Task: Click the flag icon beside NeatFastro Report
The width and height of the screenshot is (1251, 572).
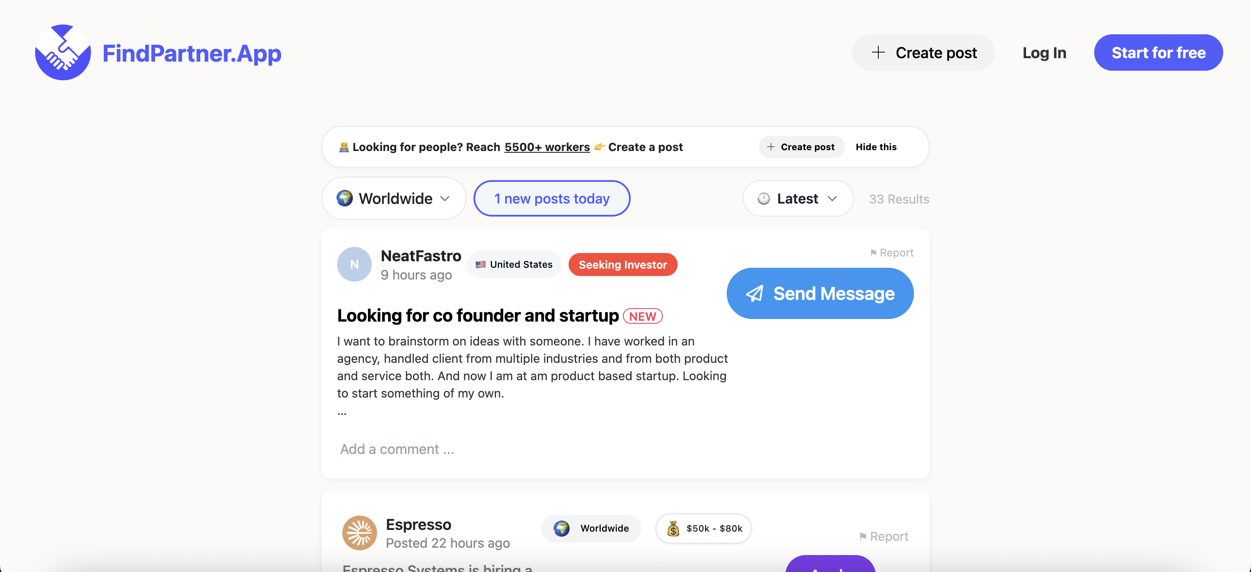Action: (873, 253)
